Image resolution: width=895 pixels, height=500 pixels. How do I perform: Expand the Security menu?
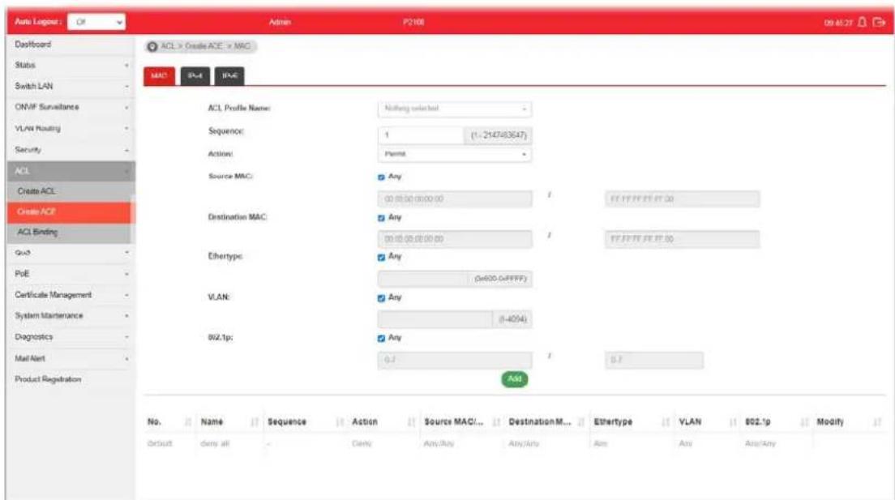click(x=71, y=150)
